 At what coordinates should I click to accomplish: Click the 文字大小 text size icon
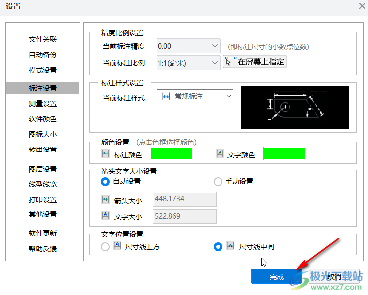tap(105, 215)
